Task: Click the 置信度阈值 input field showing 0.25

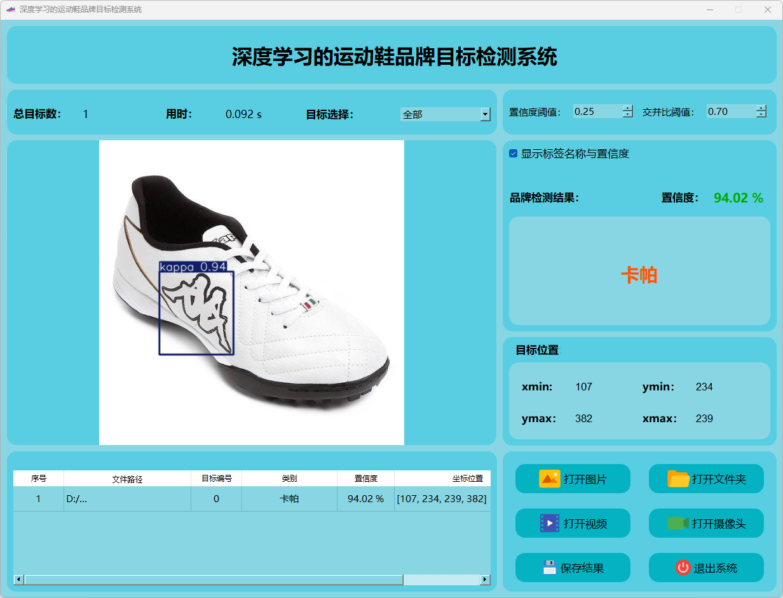Action: click(x=597, y=111)
